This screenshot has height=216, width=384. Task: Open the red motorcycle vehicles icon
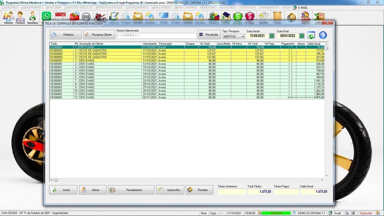[100, 16]
